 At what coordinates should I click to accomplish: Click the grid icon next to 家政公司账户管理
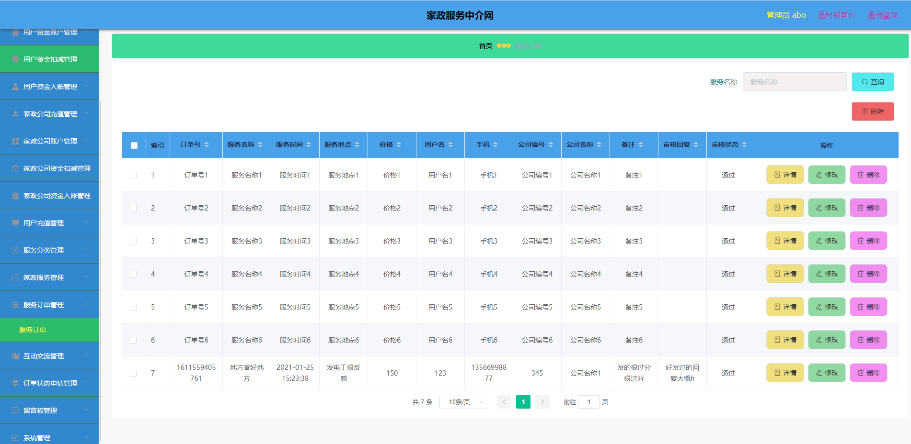15,141
